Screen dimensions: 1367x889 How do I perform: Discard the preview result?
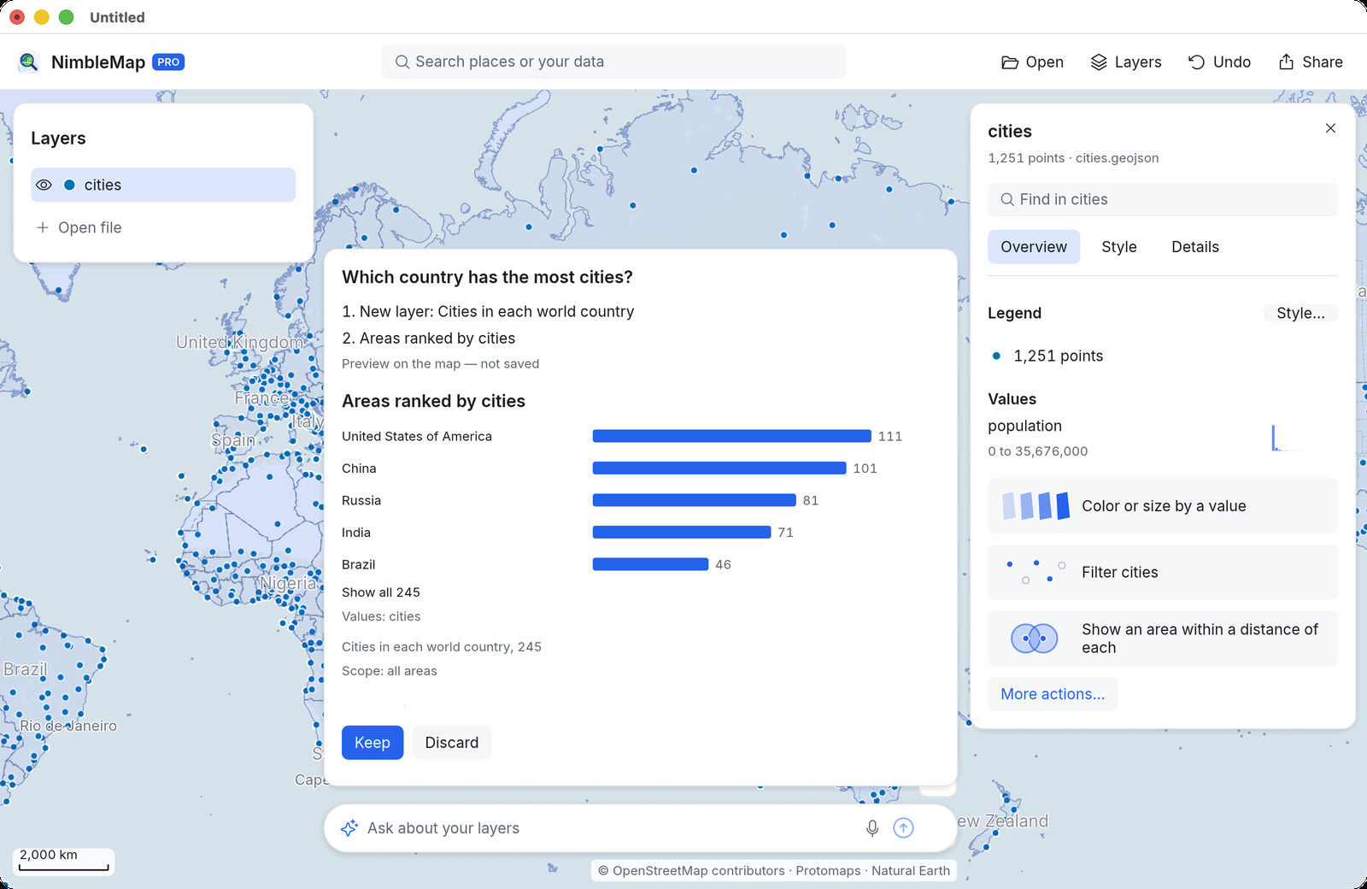[452, 743]
